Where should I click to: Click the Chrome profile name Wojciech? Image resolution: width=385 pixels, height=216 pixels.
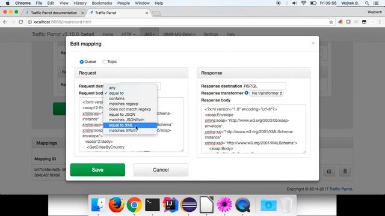point(375,12)
